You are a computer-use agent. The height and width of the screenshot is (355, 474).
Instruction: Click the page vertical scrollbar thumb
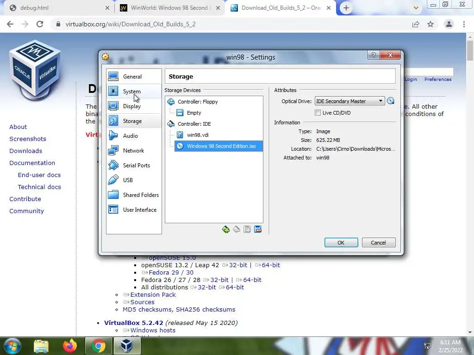click(x=470, y=50)
